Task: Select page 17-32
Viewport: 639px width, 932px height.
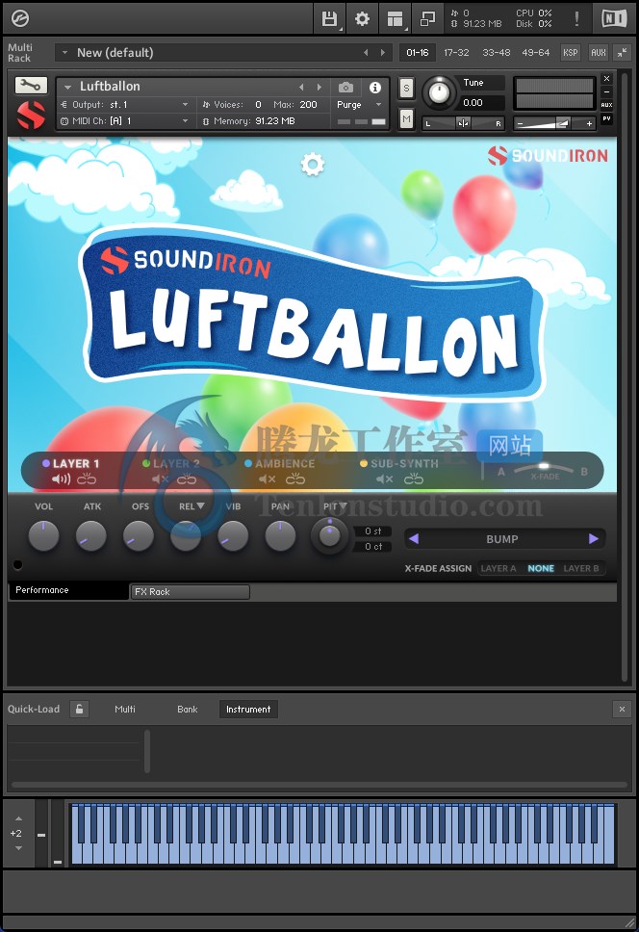Action: [x=456, y=52]
